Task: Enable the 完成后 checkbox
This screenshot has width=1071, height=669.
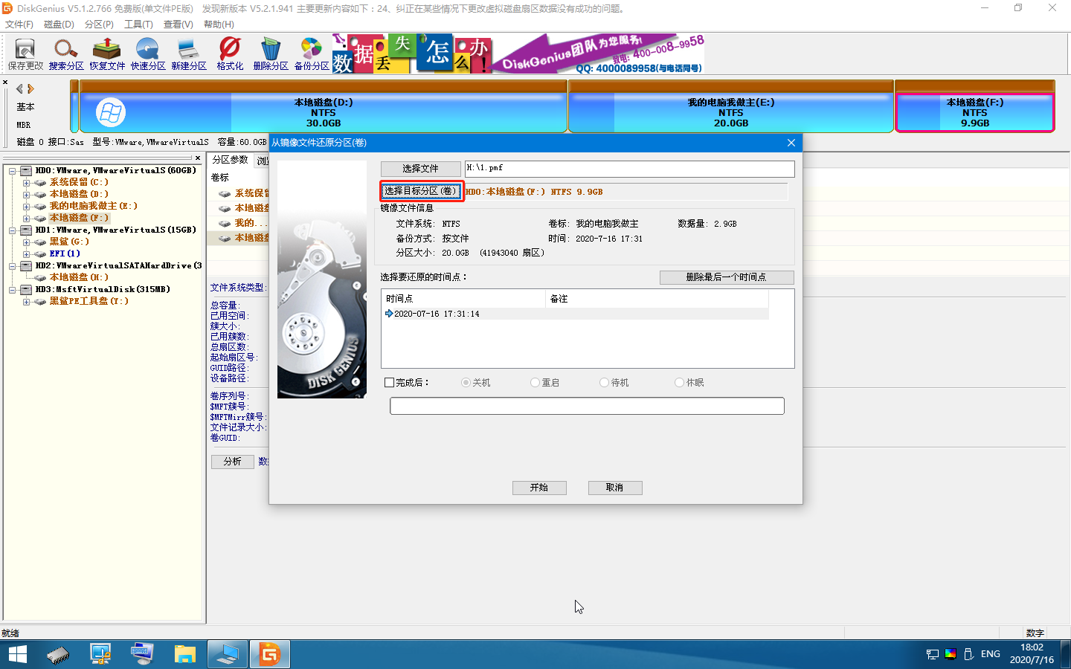Action: pyautogui.click(x=389, y=383)
